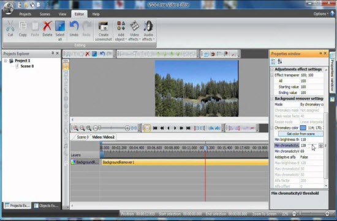Click the Min chromaticityU stepper arrows

[320, 145]
